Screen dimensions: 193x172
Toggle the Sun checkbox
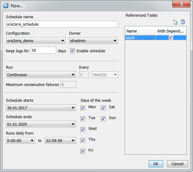pyautogui.click(x=103, y=119)
